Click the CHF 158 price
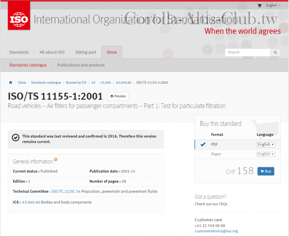This screenshot has height=236, width=289. [x=240, y=171]
